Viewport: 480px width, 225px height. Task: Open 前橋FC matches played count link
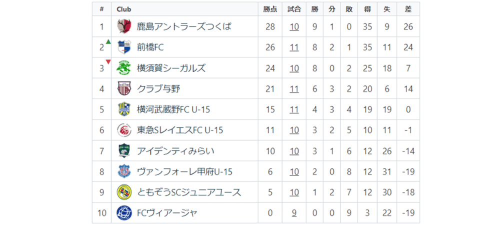(x=294, y=47)
